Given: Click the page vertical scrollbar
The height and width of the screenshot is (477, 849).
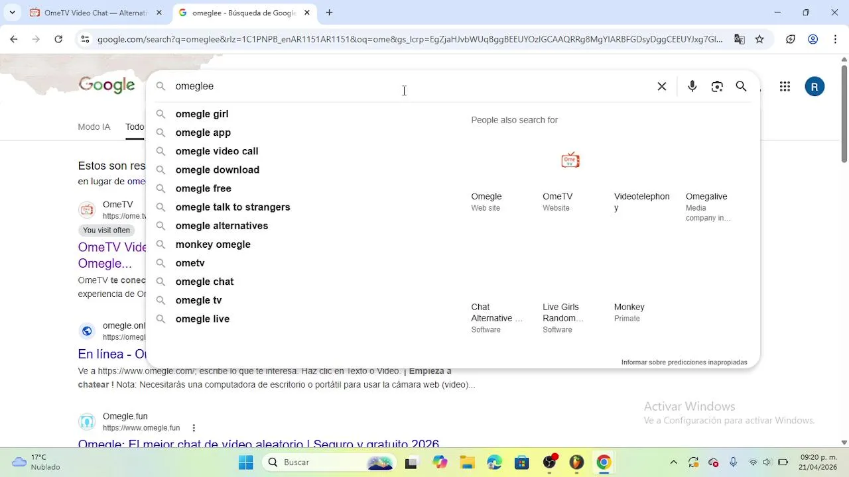Looking at the screenshot, I should 844,113.
